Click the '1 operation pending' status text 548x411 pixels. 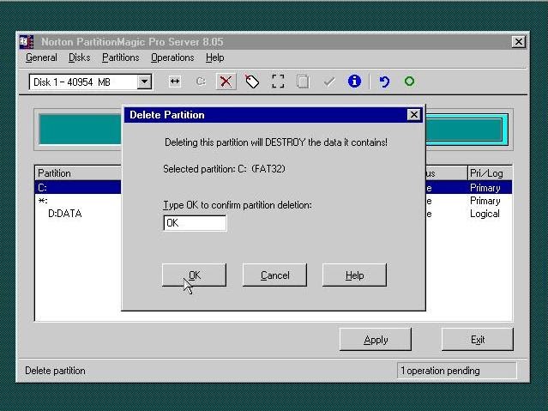pos(440,371)
